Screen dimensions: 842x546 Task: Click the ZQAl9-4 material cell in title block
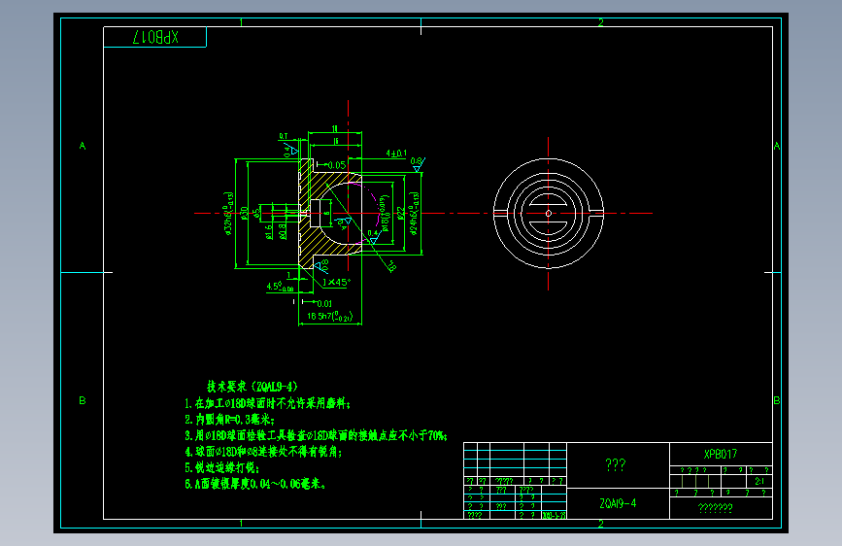(x=618, y=503)
